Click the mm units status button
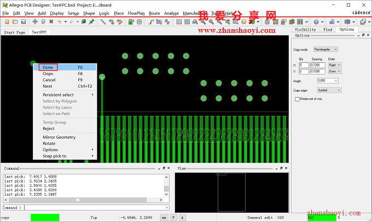This screenshot has width=372, height=222. pos(164,218)
